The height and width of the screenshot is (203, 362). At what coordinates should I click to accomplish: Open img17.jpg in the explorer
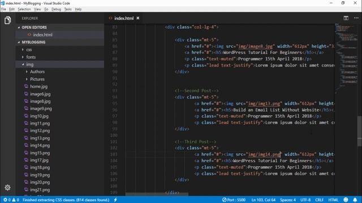point(59,160)
